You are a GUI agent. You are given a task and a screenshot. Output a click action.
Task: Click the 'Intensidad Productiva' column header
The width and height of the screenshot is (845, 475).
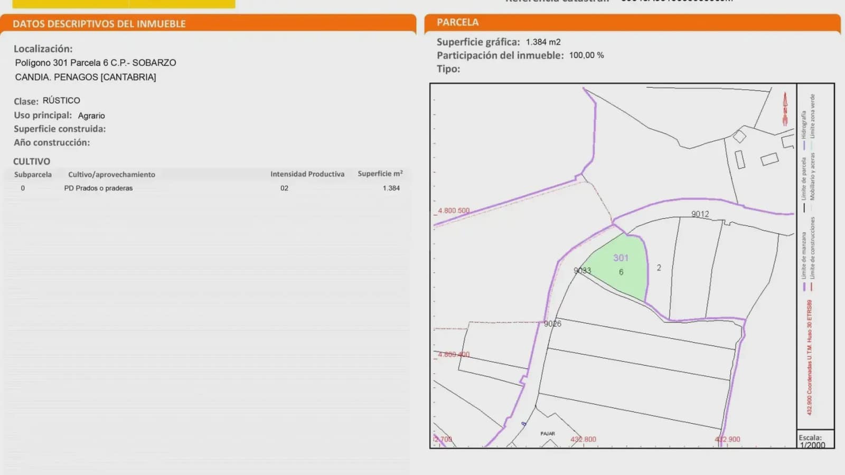(307, 174)
